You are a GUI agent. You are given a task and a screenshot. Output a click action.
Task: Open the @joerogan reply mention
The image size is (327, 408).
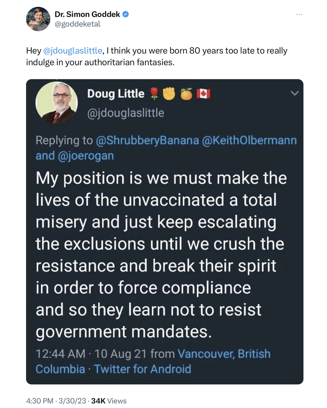click(86, 156)
